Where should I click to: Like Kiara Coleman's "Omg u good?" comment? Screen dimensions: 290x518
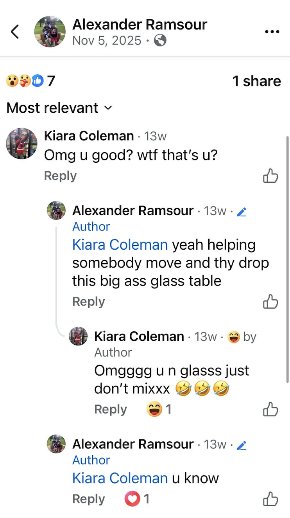click(x=270, y=176)
